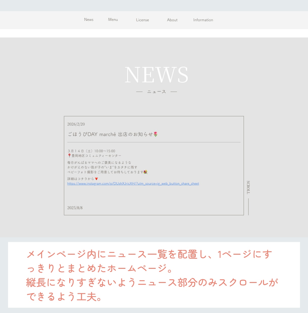Viewport: 308px width, 313px height.
Task: Open the About nav link
Action: tap(172, 20)
